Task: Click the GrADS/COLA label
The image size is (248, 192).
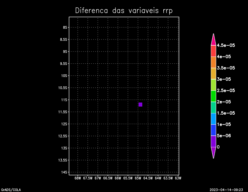Action: tap(11, 189)
